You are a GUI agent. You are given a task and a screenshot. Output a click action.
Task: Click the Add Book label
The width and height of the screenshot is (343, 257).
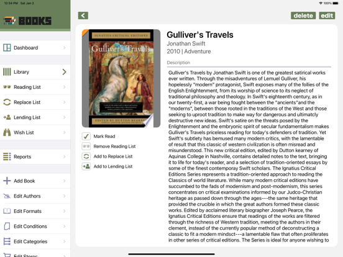(24, 181)
